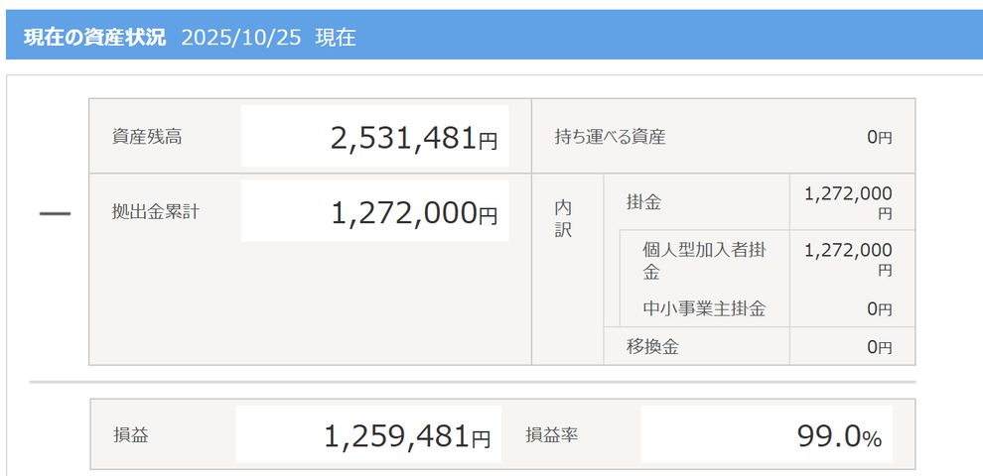Click the 移換金 row label
Screen dimensions: 983x476
click(x=652, y=346)
